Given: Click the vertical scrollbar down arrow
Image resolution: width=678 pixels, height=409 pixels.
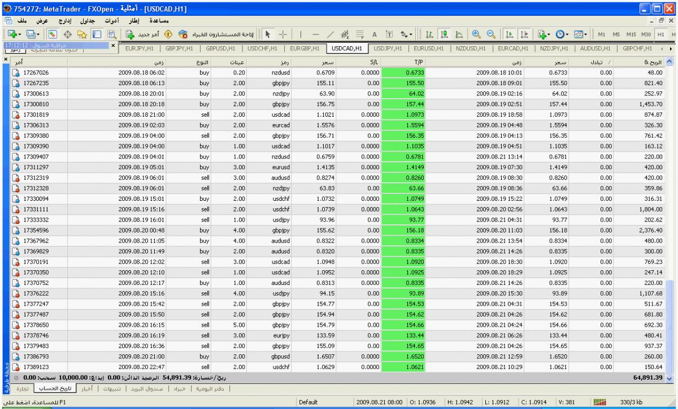Looking at the screenshot, I should click(x=670, y=379).
